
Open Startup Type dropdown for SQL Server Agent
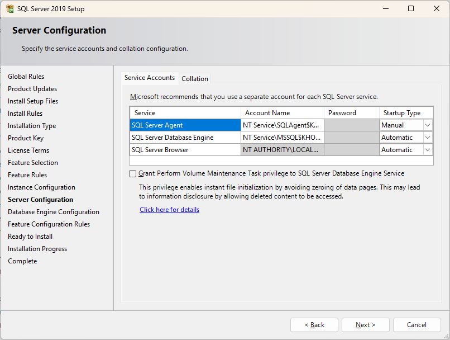pyautogui.click(x=427, y=125)
